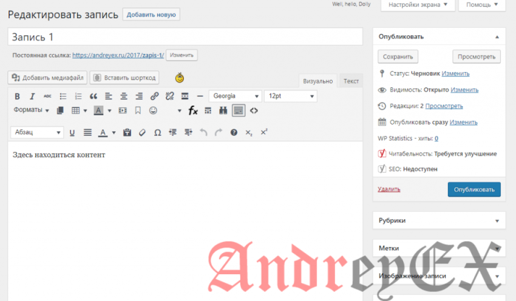Insert a numbered list
Screen dimensions: 516x301
(78, 96)
